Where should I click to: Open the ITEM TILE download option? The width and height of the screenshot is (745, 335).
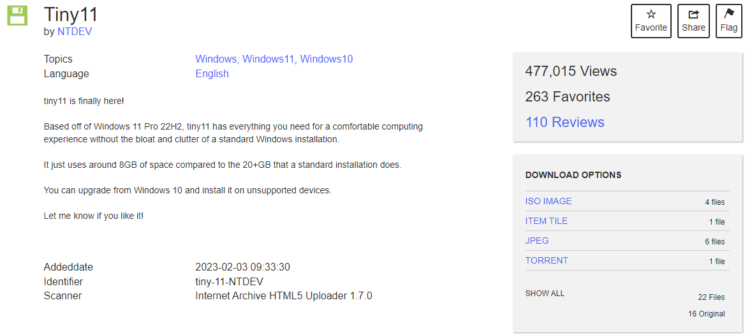[546, 221]
